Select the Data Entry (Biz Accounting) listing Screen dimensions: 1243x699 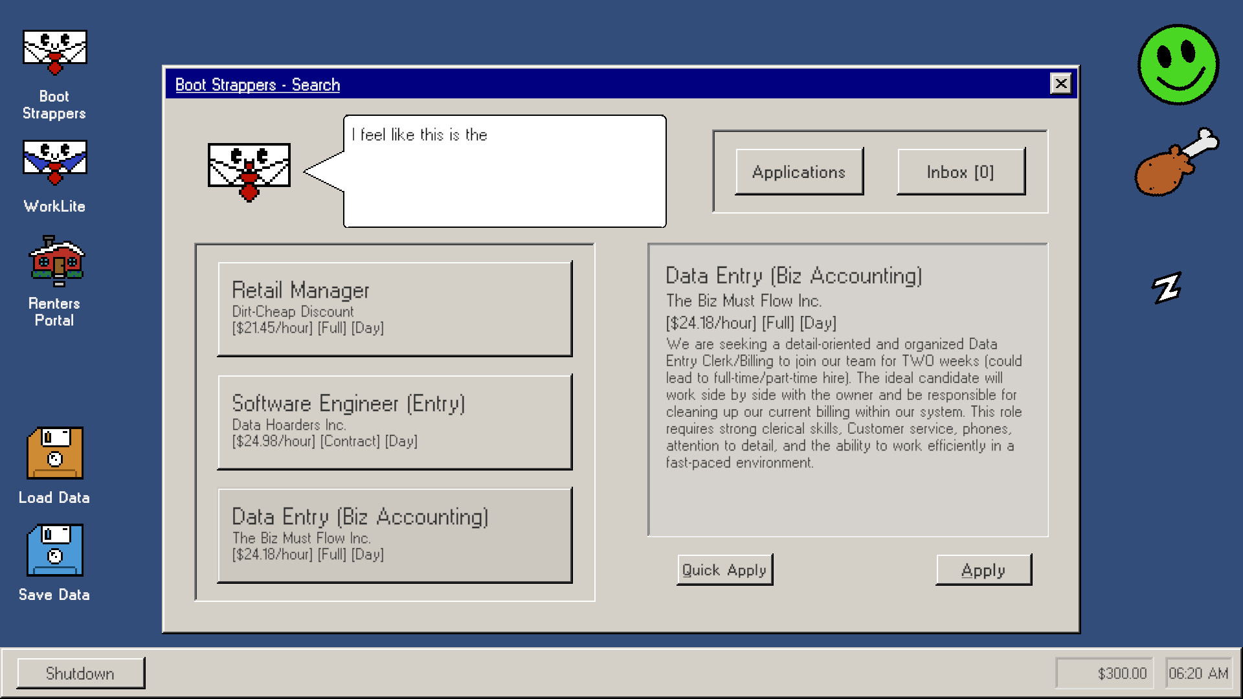pos(395,535)
